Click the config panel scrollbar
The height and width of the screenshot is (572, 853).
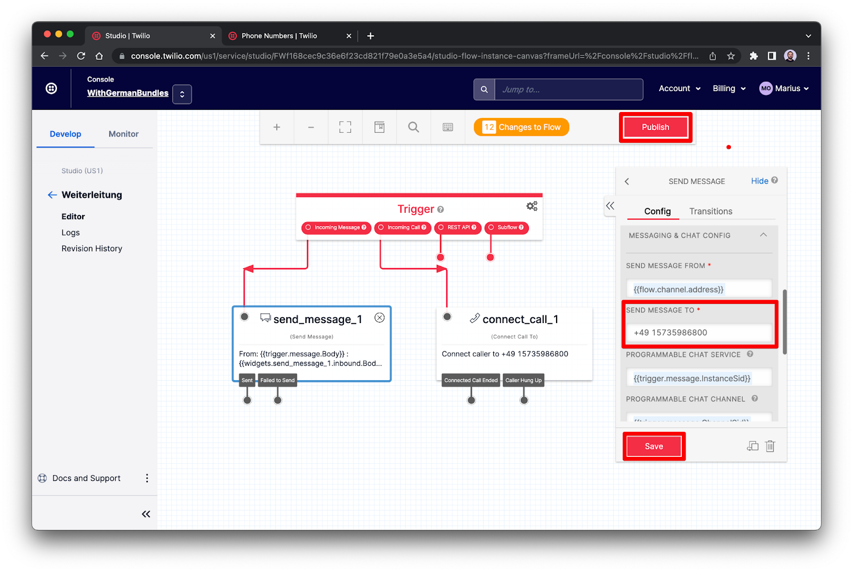tap(785, 322)
